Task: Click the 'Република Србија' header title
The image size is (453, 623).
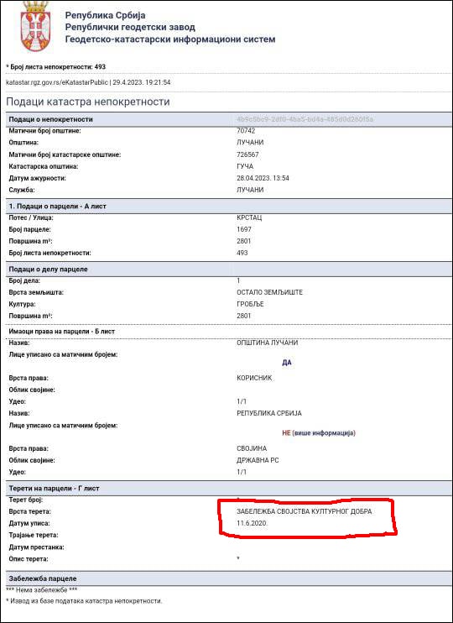Action: tap(105, 15)
